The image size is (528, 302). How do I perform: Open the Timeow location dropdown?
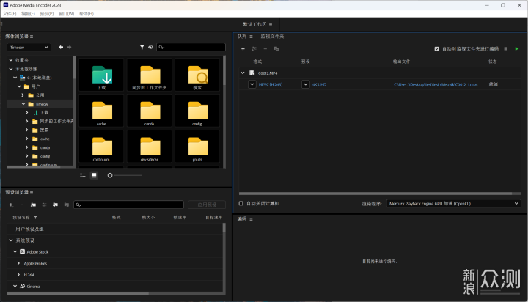[29, 47]
